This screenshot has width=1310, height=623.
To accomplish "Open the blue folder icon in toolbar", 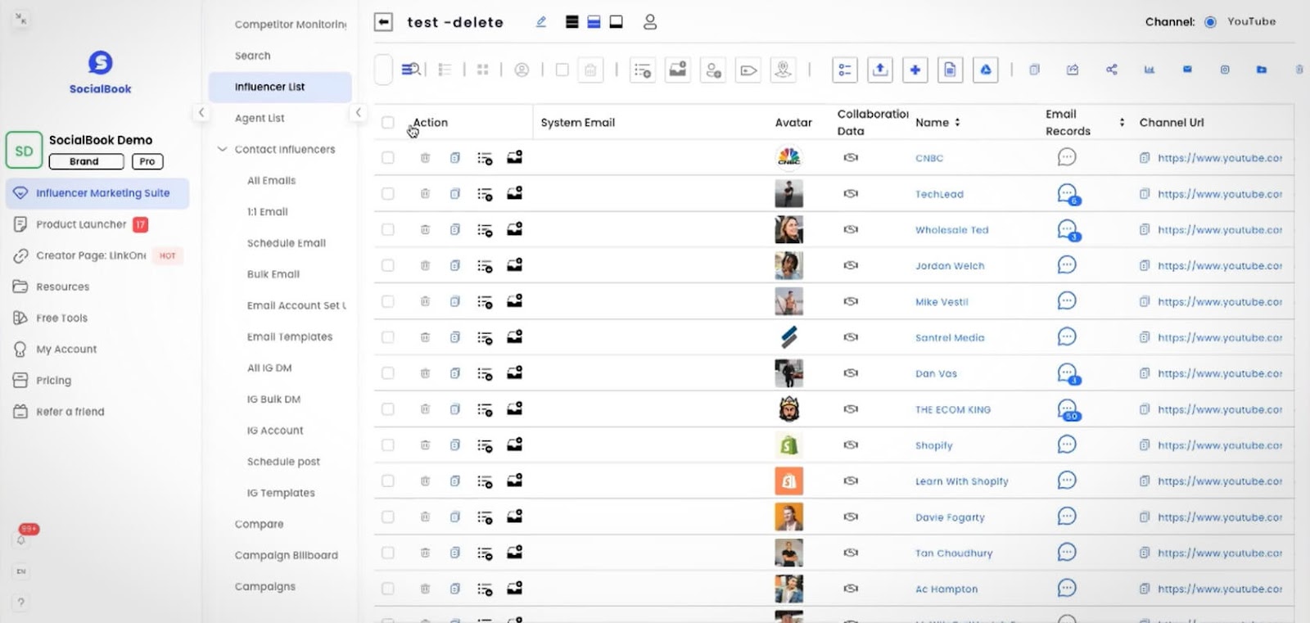I will point(1262,70).
